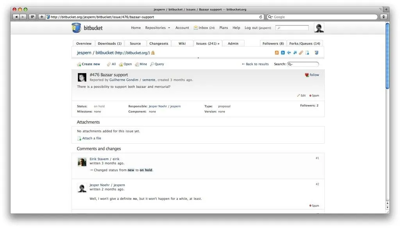Toggle the Open issues filter
Viewport: 400px width, 228px height.
pos(124,64)
